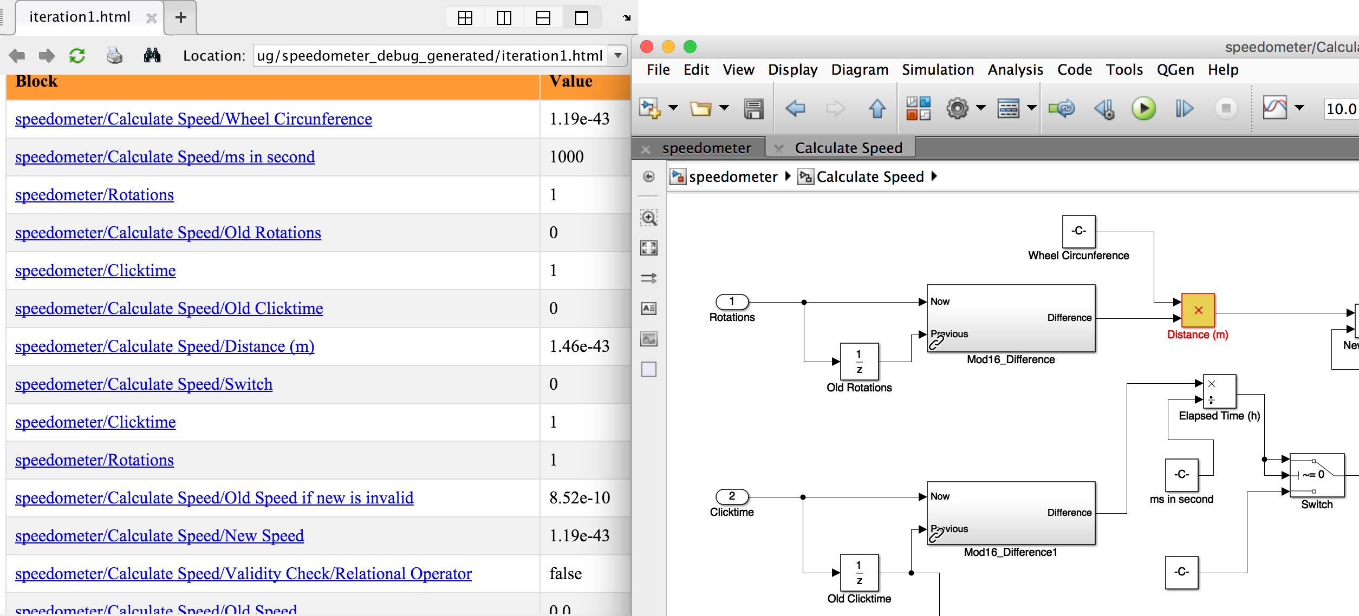
Task: Click the Location address field
Action: point(431,56)
